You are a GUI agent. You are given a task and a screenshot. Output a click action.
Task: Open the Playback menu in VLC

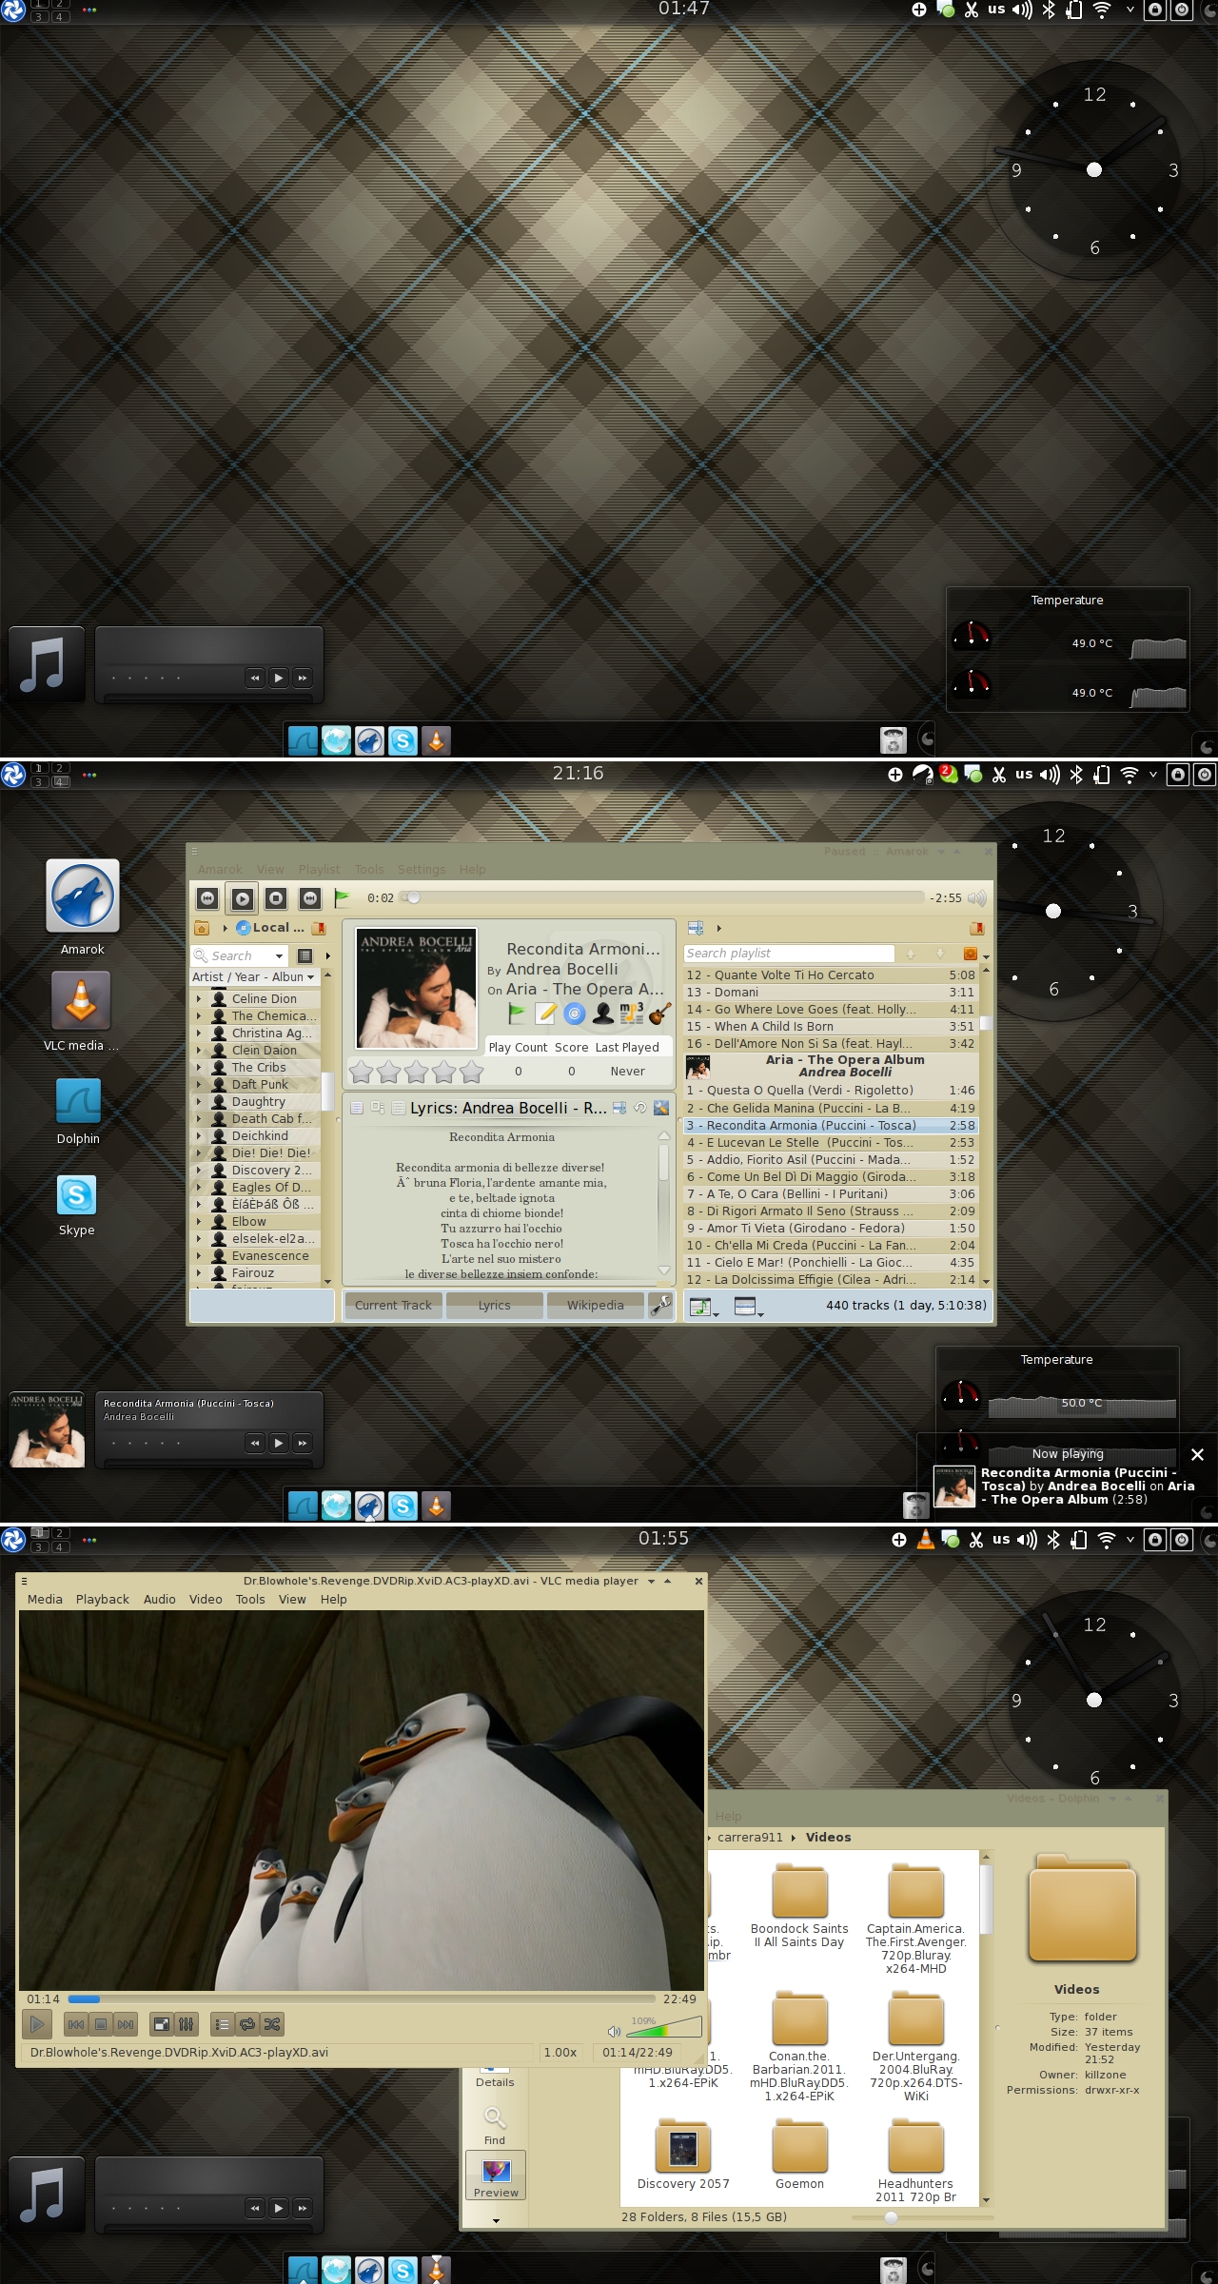point(103,1599)
